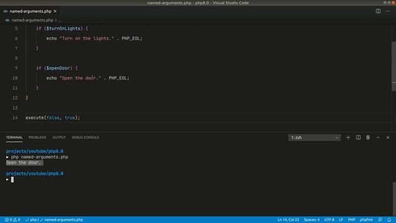396x223 pixels.
Task: Change file encoding UTF-8
Action: click(329, 220)
